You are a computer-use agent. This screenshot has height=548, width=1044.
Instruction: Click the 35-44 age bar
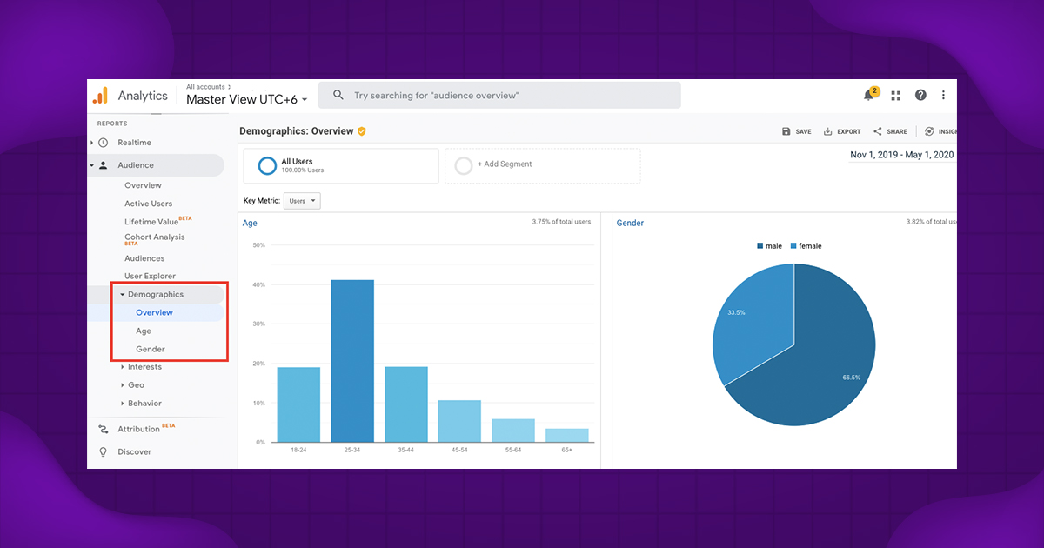tap(406, 404)
